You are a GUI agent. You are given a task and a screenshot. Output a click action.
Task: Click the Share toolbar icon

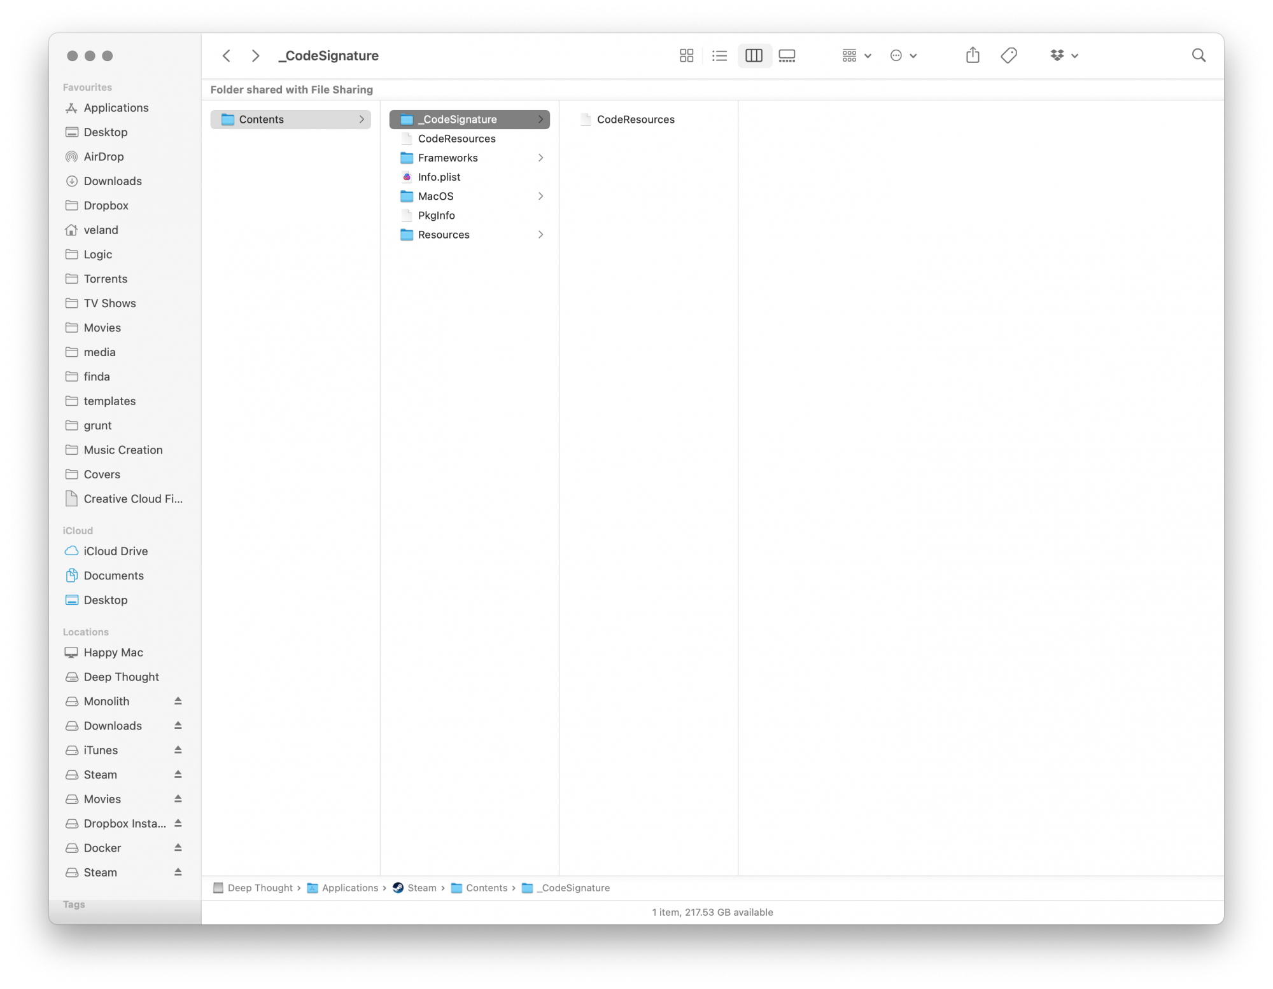972,55
